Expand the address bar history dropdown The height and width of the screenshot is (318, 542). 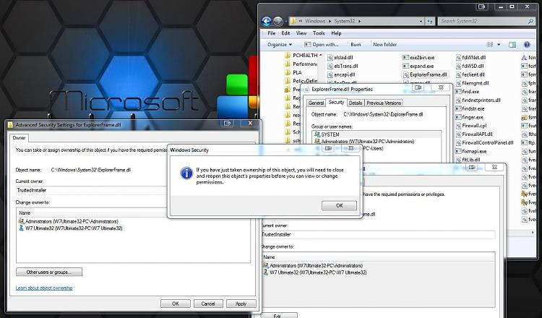pyautogui.click(x=421, y=21)
